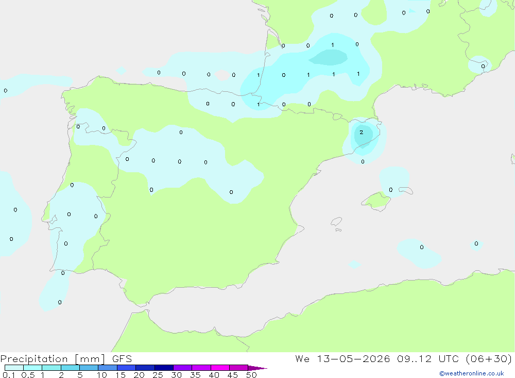Click the lightest 0.1 mm legend swatch

[14, 368]
